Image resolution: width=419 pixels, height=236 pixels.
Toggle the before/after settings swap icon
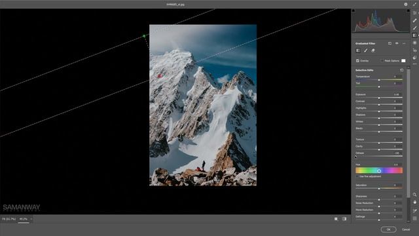(344, 219)
